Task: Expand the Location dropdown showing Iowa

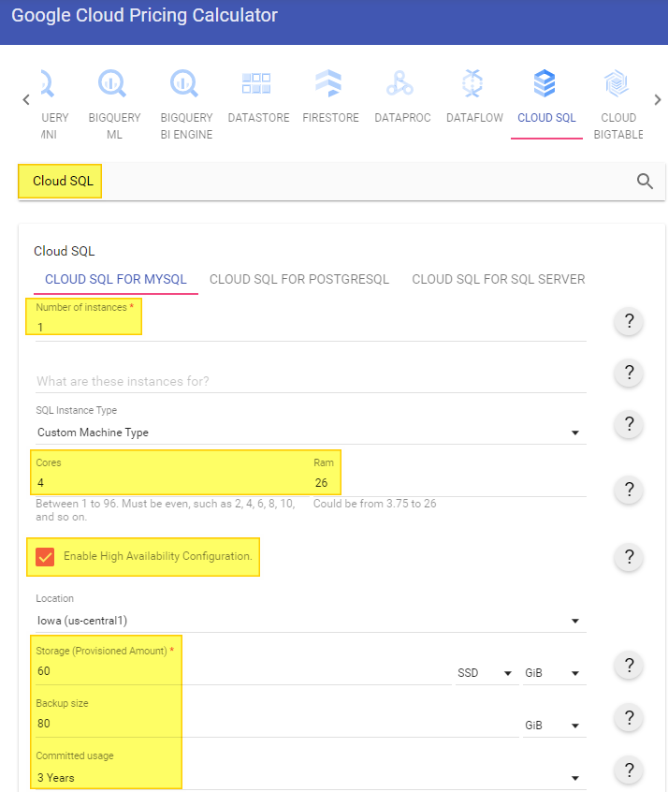Action: pos(311,621)
